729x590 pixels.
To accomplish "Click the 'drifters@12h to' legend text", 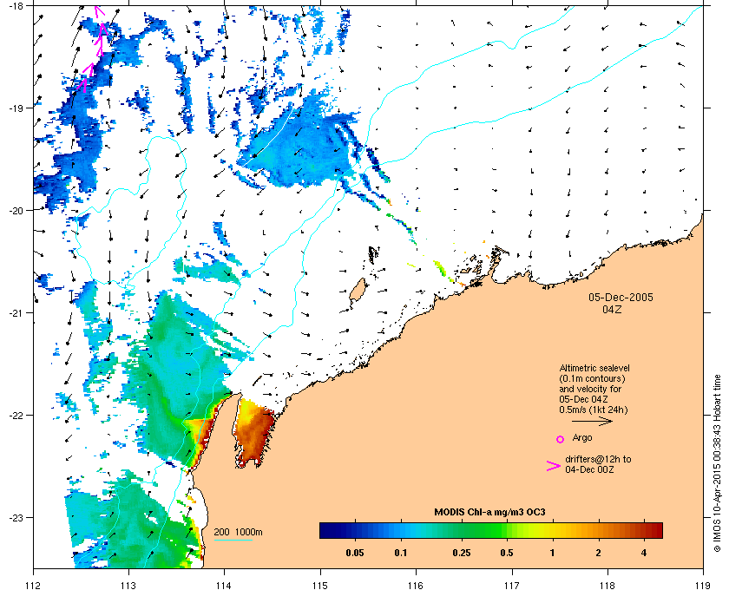I will 598,459.
